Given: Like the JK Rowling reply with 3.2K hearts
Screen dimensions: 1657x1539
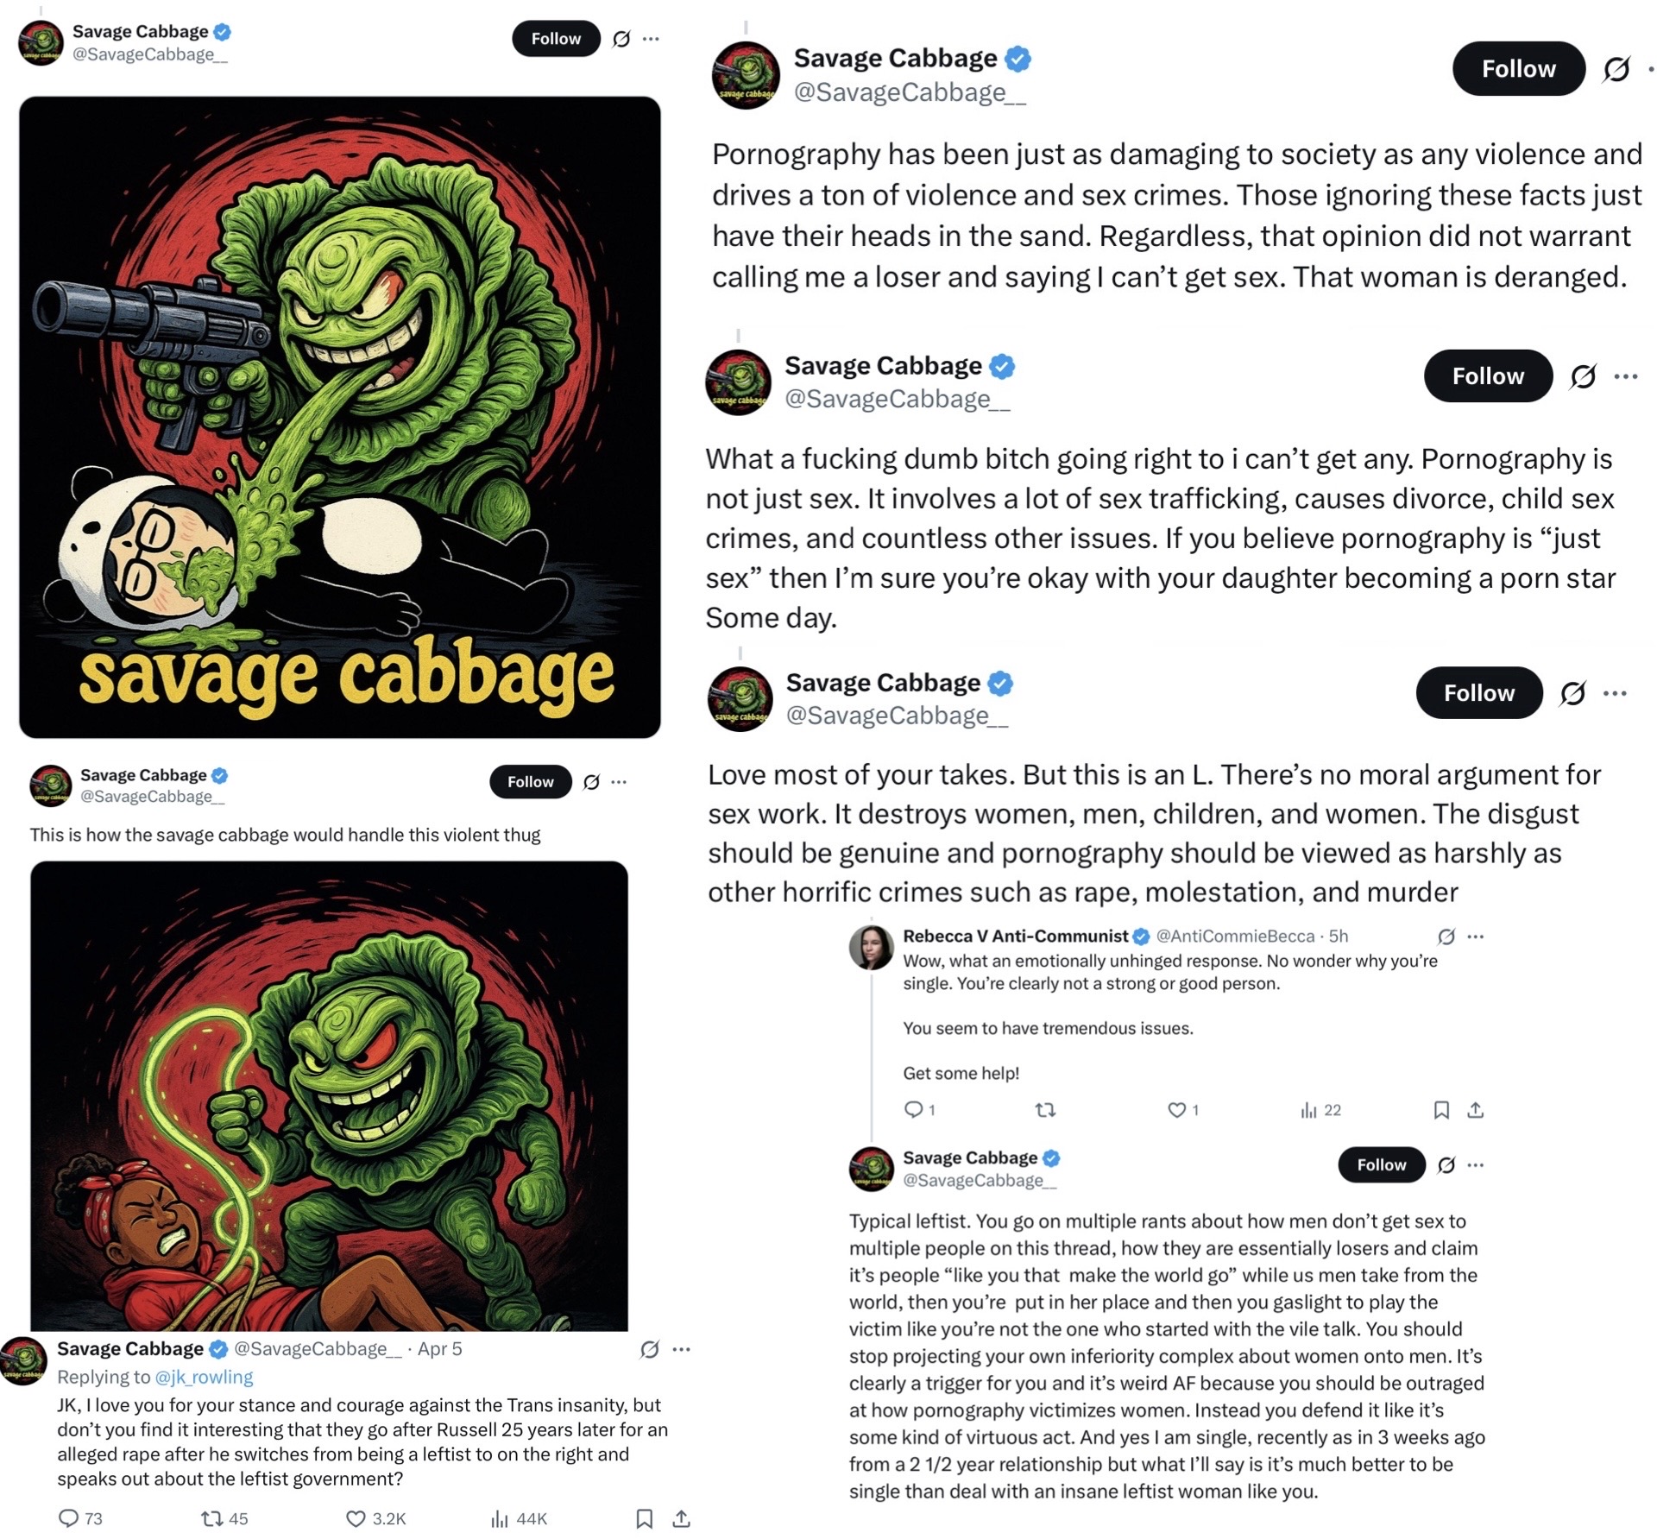Looking at the screenshot, I should pyautogui.click(x=355, y=1518).
